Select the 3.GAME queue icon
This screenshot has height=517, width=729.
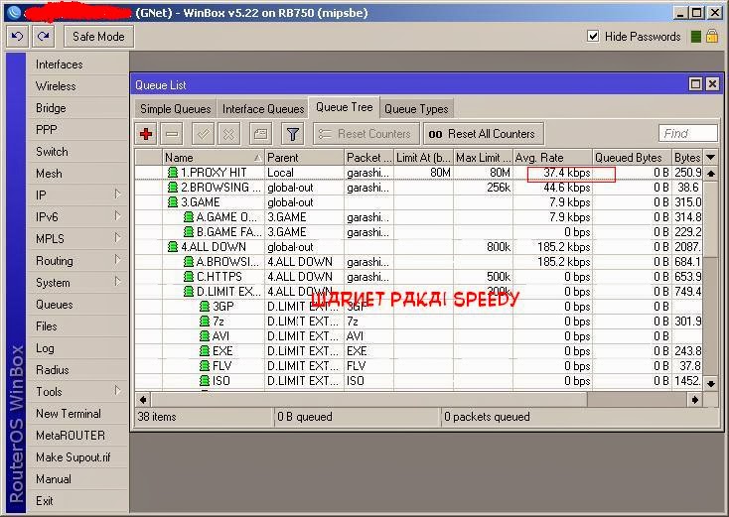coord(173,202)
